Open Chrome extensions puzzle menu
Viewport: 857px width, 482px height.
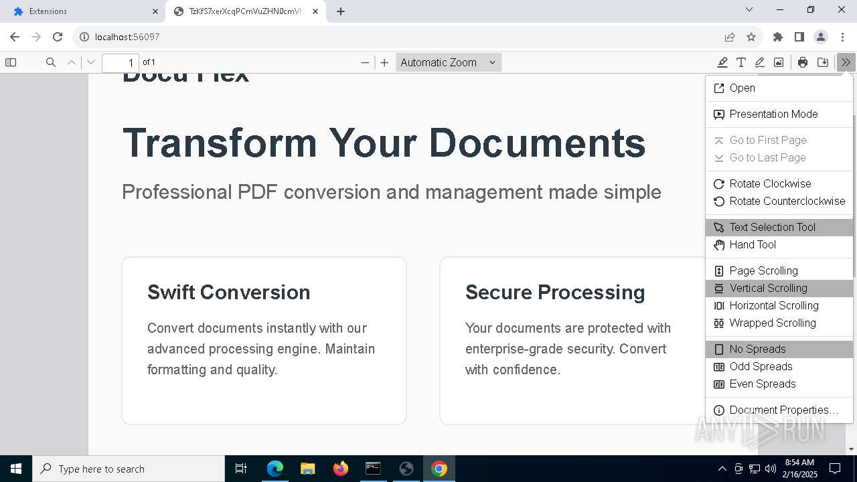(x=778, y=37)
